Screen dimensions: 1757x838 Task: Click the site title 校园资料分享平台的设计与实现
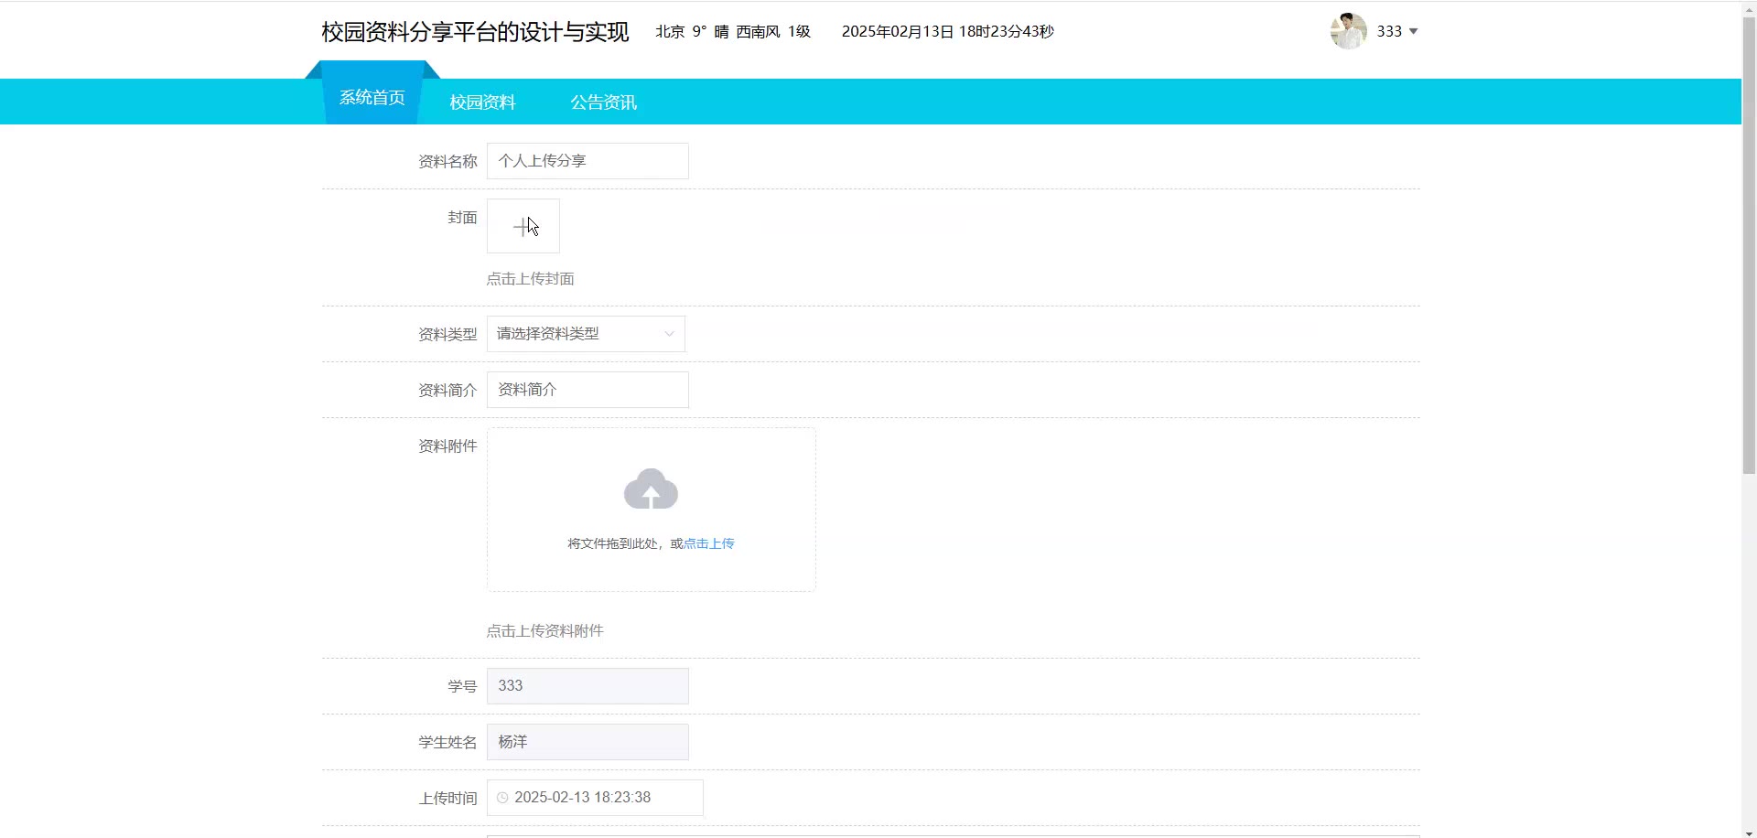[475, 32]
